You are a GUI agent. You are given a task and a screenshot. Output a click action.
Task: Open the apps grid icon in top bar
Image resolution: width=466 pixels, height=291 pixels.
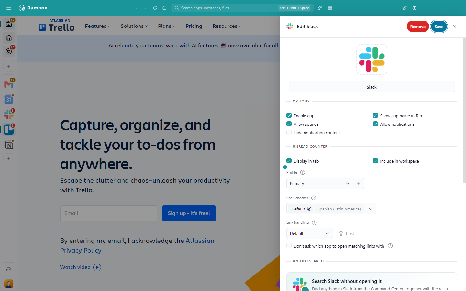tap(330, 8)
